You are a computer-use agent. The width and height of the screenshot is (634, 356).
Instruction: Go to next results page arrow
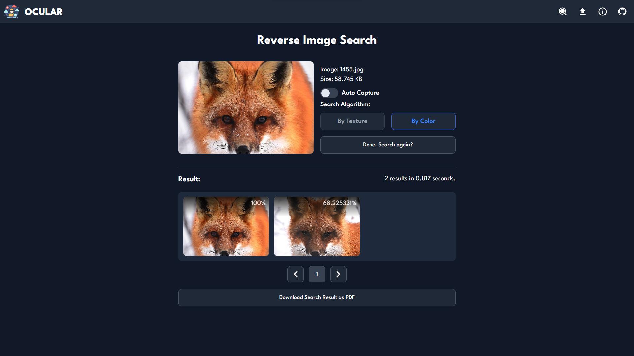[x=338, y=274]
